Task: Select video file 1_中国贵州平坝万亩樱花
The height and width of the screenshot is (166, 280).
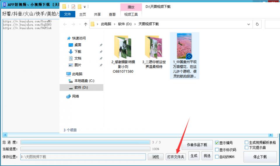Action: click(x=184, y=56)
